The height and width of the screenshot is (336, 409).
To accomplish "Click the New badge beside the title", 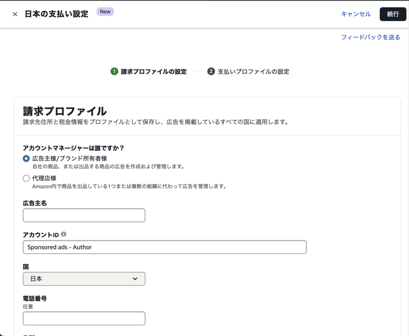I will click(105, 12).
